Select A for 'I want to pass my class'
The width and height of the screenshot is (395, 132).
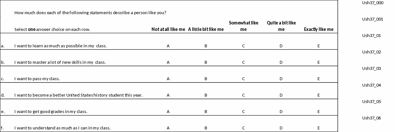[x=168, y=79]
